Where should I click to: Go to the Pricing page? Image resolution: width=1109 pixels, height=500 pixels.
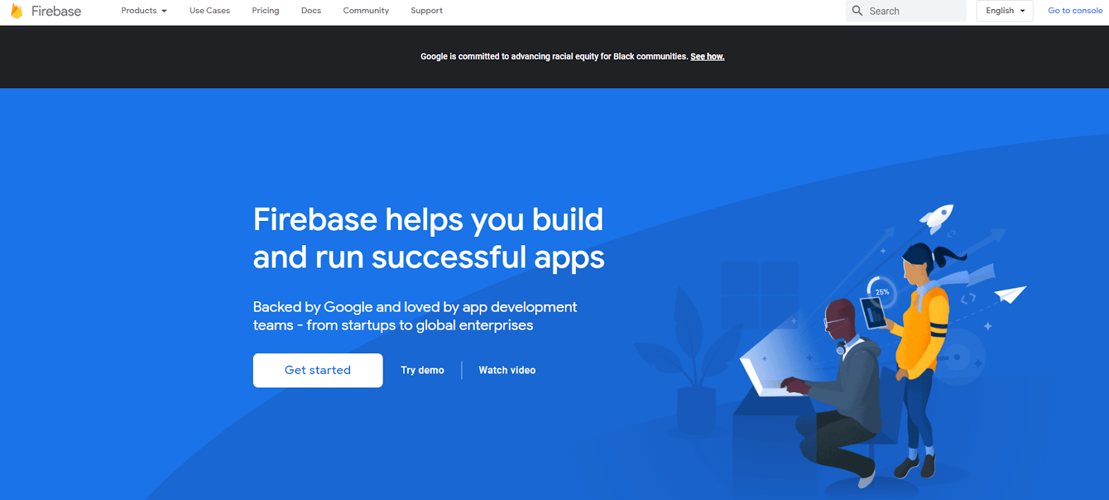[x=265, y=10]
